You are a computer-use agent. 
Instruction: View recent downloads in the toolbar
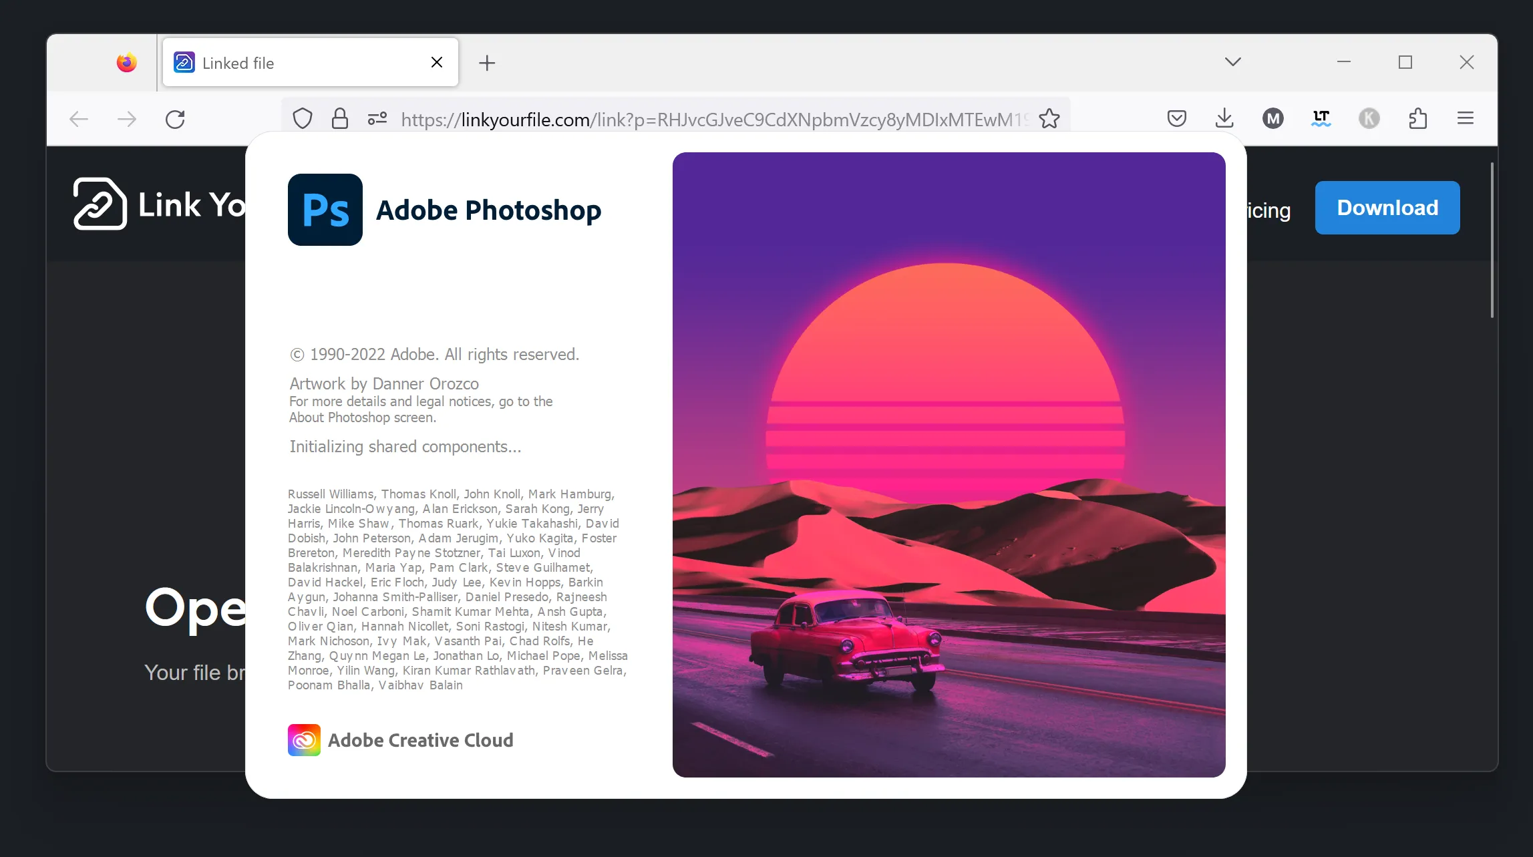click(1224, 118)
